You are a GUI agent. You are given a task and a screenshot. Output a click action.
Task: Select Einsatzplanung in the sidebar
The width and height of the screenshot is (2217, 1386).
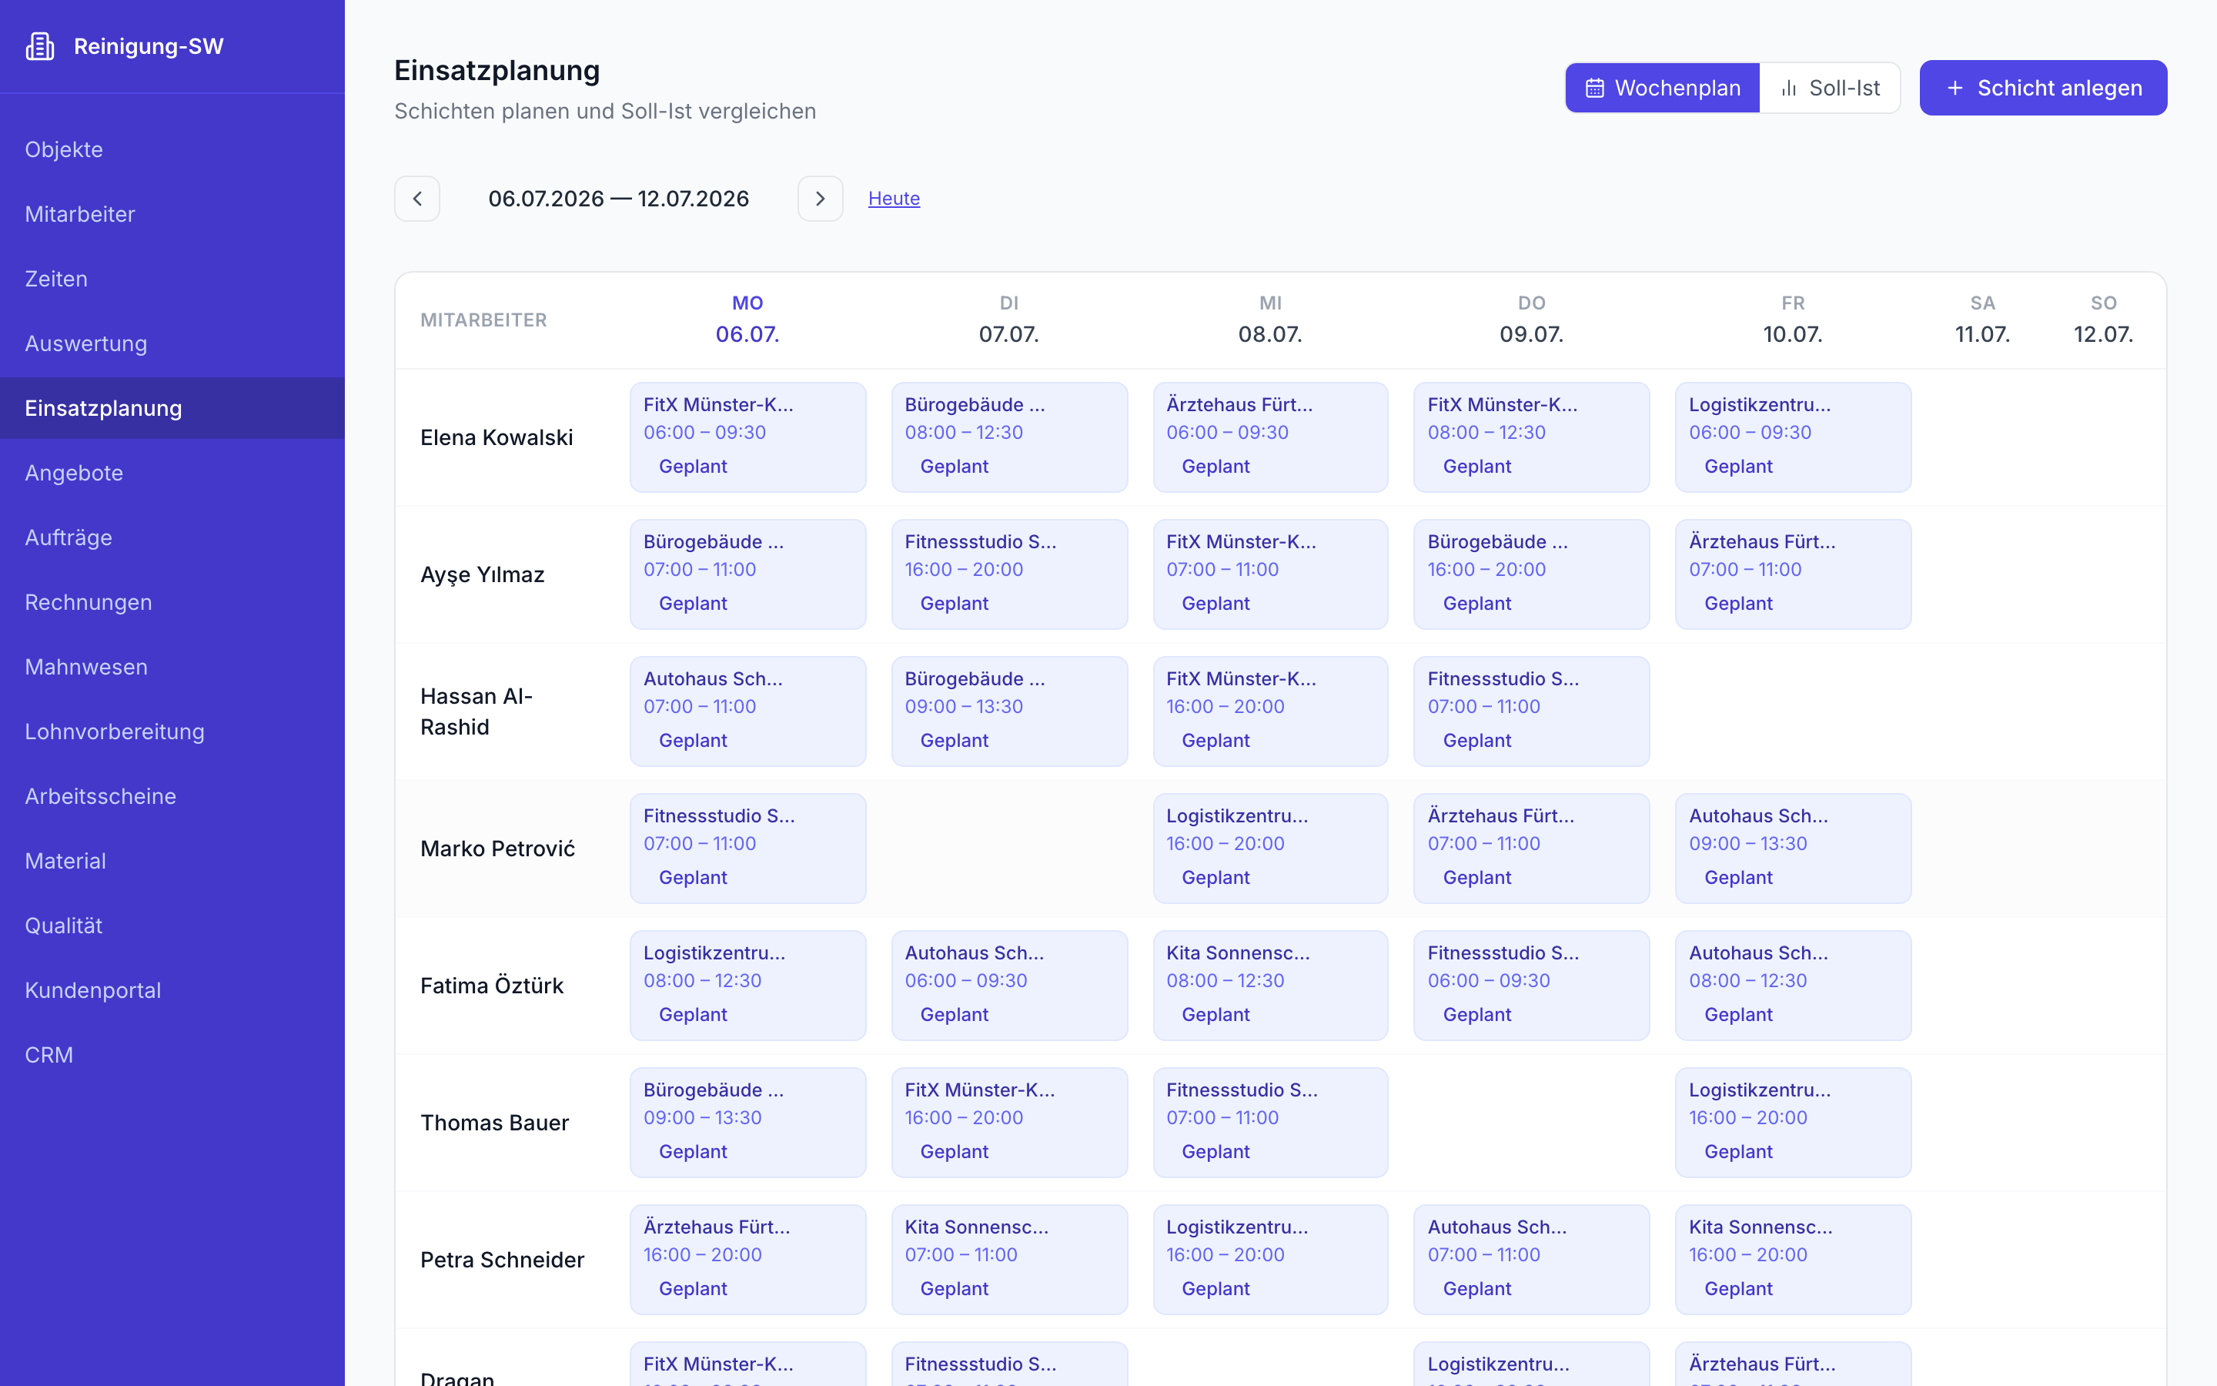click(x=172, y=408)
